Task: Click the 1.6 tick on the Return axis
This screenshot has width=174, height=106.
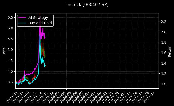Action: click(x=164, y=53)
